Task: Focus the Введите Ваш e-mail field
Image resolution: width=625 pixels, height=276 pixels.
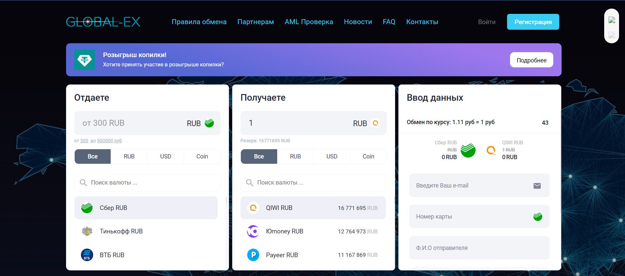Action: click(479, 186)
